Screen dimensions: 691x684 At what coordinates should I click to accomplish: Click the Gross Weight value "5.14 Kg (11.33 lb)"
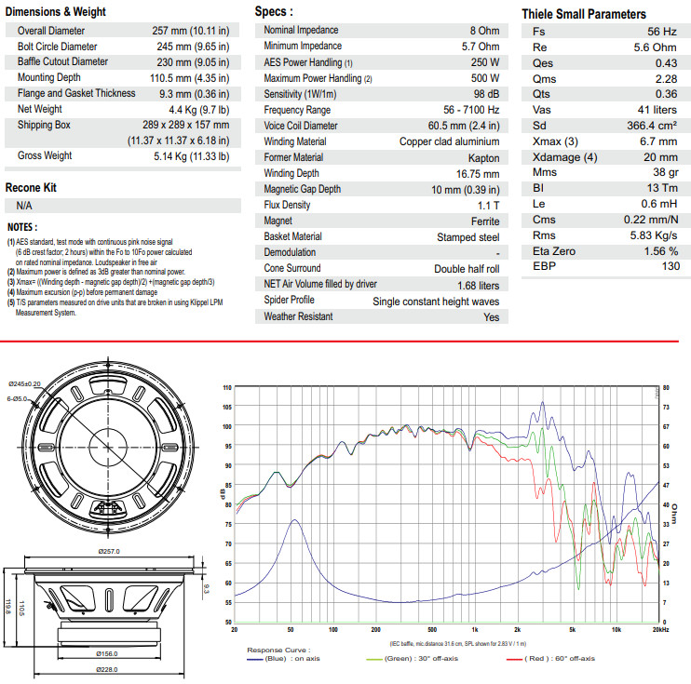[192, 156]
